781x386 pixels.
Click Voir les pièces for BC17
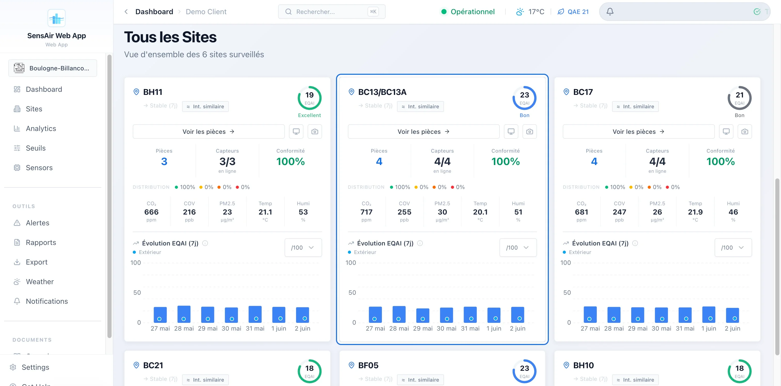[x=638, y=132]
